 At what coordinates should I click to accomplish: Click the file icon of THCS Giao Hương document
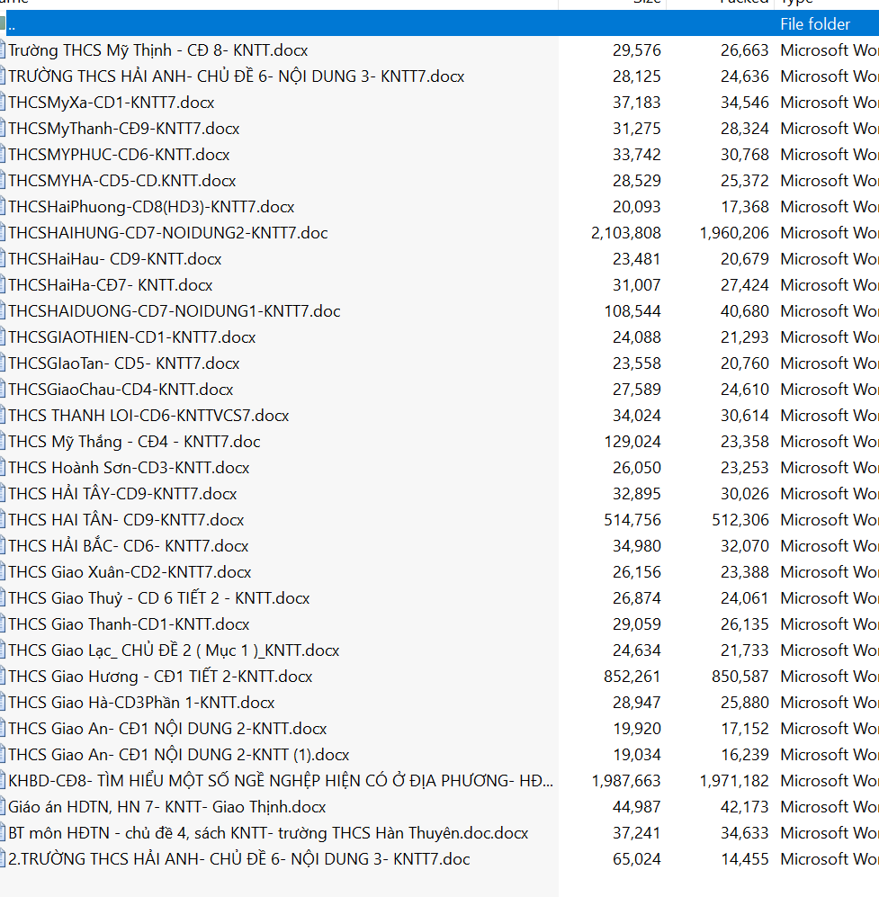(x=3, y=677)
